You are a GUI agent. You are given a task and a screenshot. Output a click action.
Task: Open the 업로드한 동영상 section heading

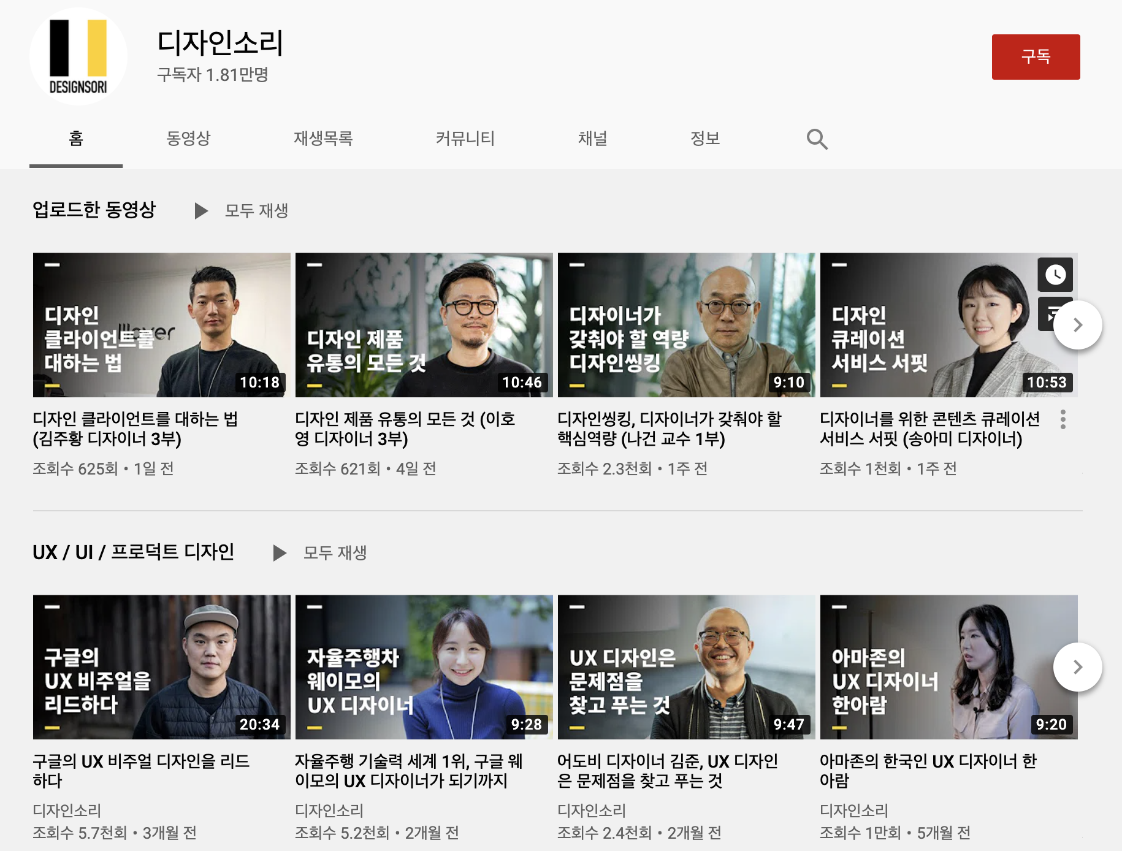click(94, 210)
